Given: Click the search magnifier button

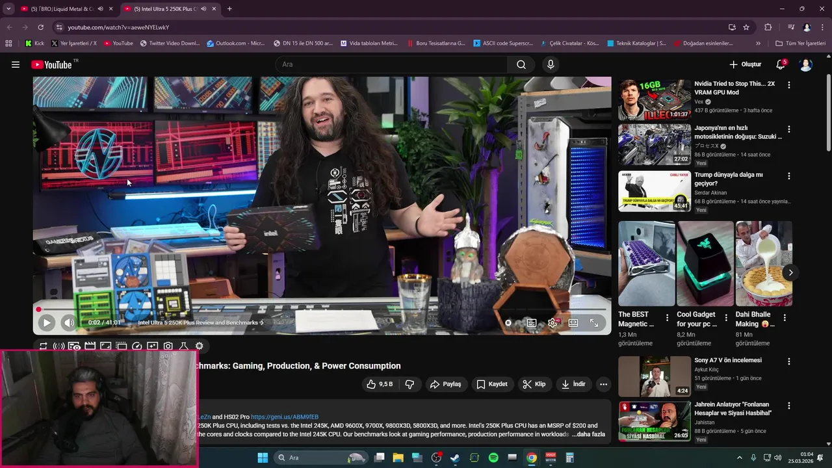Looking at the screenshot, I should click(x=521, y=64).
